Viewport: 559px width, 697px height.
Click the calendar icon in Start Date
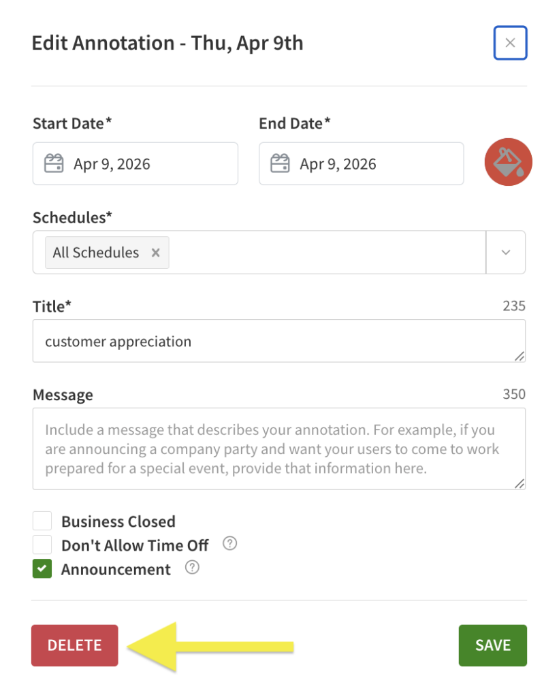point(54,164)
